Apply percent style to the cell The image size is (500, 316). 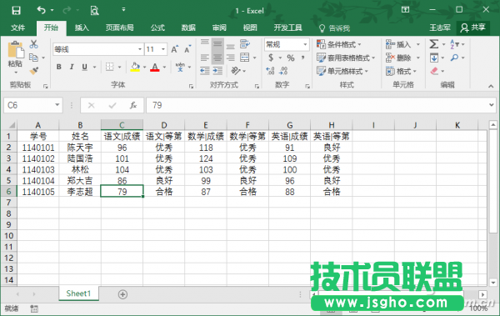tap(291, 58)
